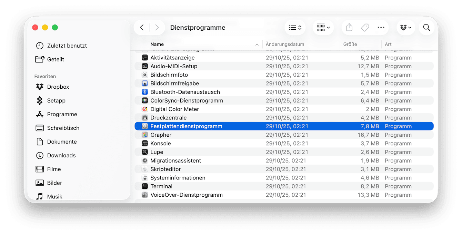Open the view options dropdown
The width and height of the screenshot is (462, 235).
coord(295,27)
